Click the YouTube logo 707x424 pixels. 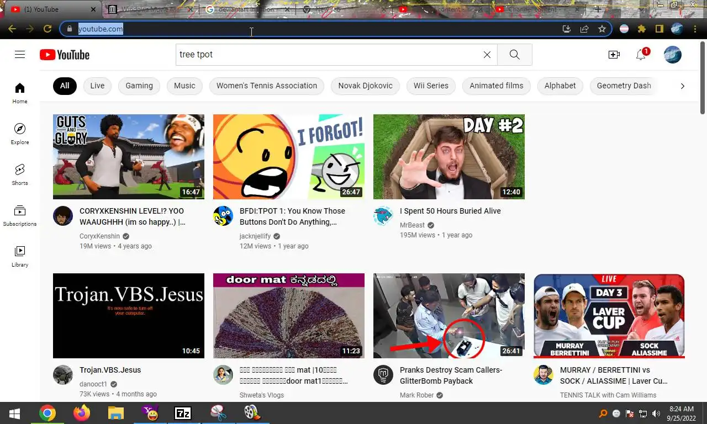[x=65, y=55]
